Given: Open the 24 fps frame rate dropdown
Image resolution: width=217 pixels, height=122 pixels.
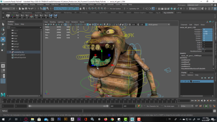Looking at the screenshot, I should [187, 106].
